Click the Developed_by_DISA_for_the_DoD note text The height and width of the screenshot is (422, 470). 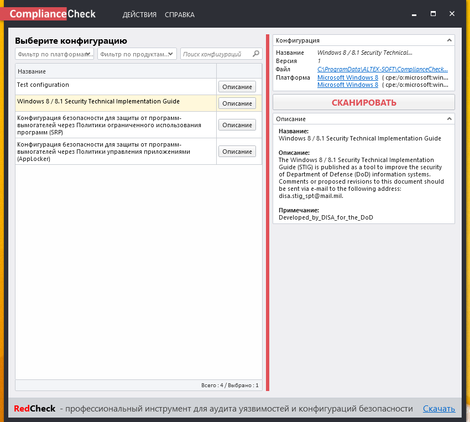(x=326, y=217)
